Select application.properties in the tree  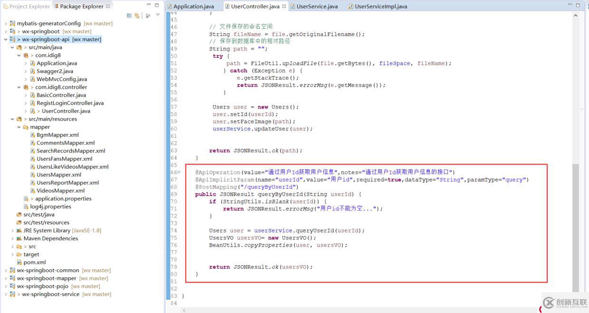63,199
